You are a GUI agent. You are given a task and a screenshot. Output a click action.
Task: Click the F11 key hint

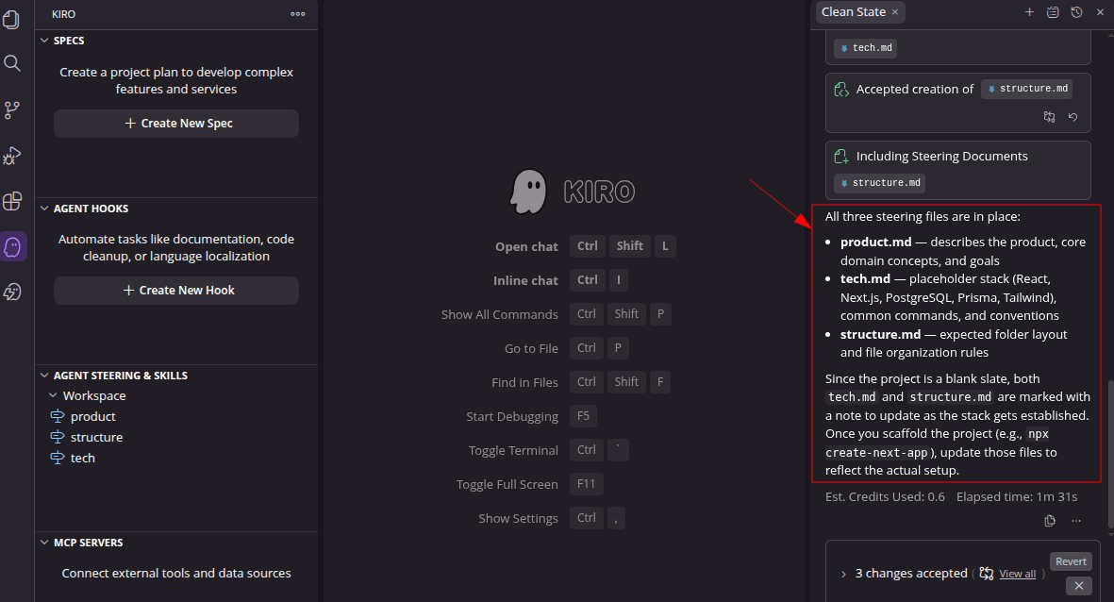click(586, 484)
